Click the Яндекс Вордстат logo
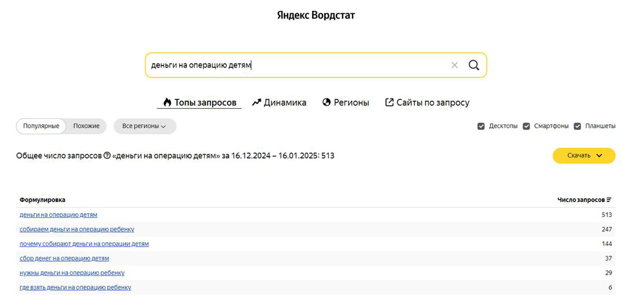The width and height of the screenshot is (640, 307). point(316,15)
